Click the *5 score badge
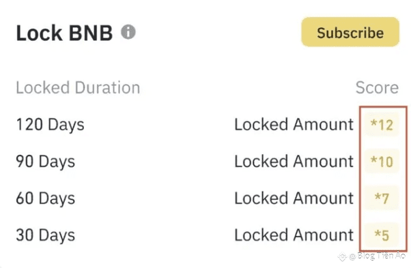The height and width of the screenshot is (268, 411). 382,235
